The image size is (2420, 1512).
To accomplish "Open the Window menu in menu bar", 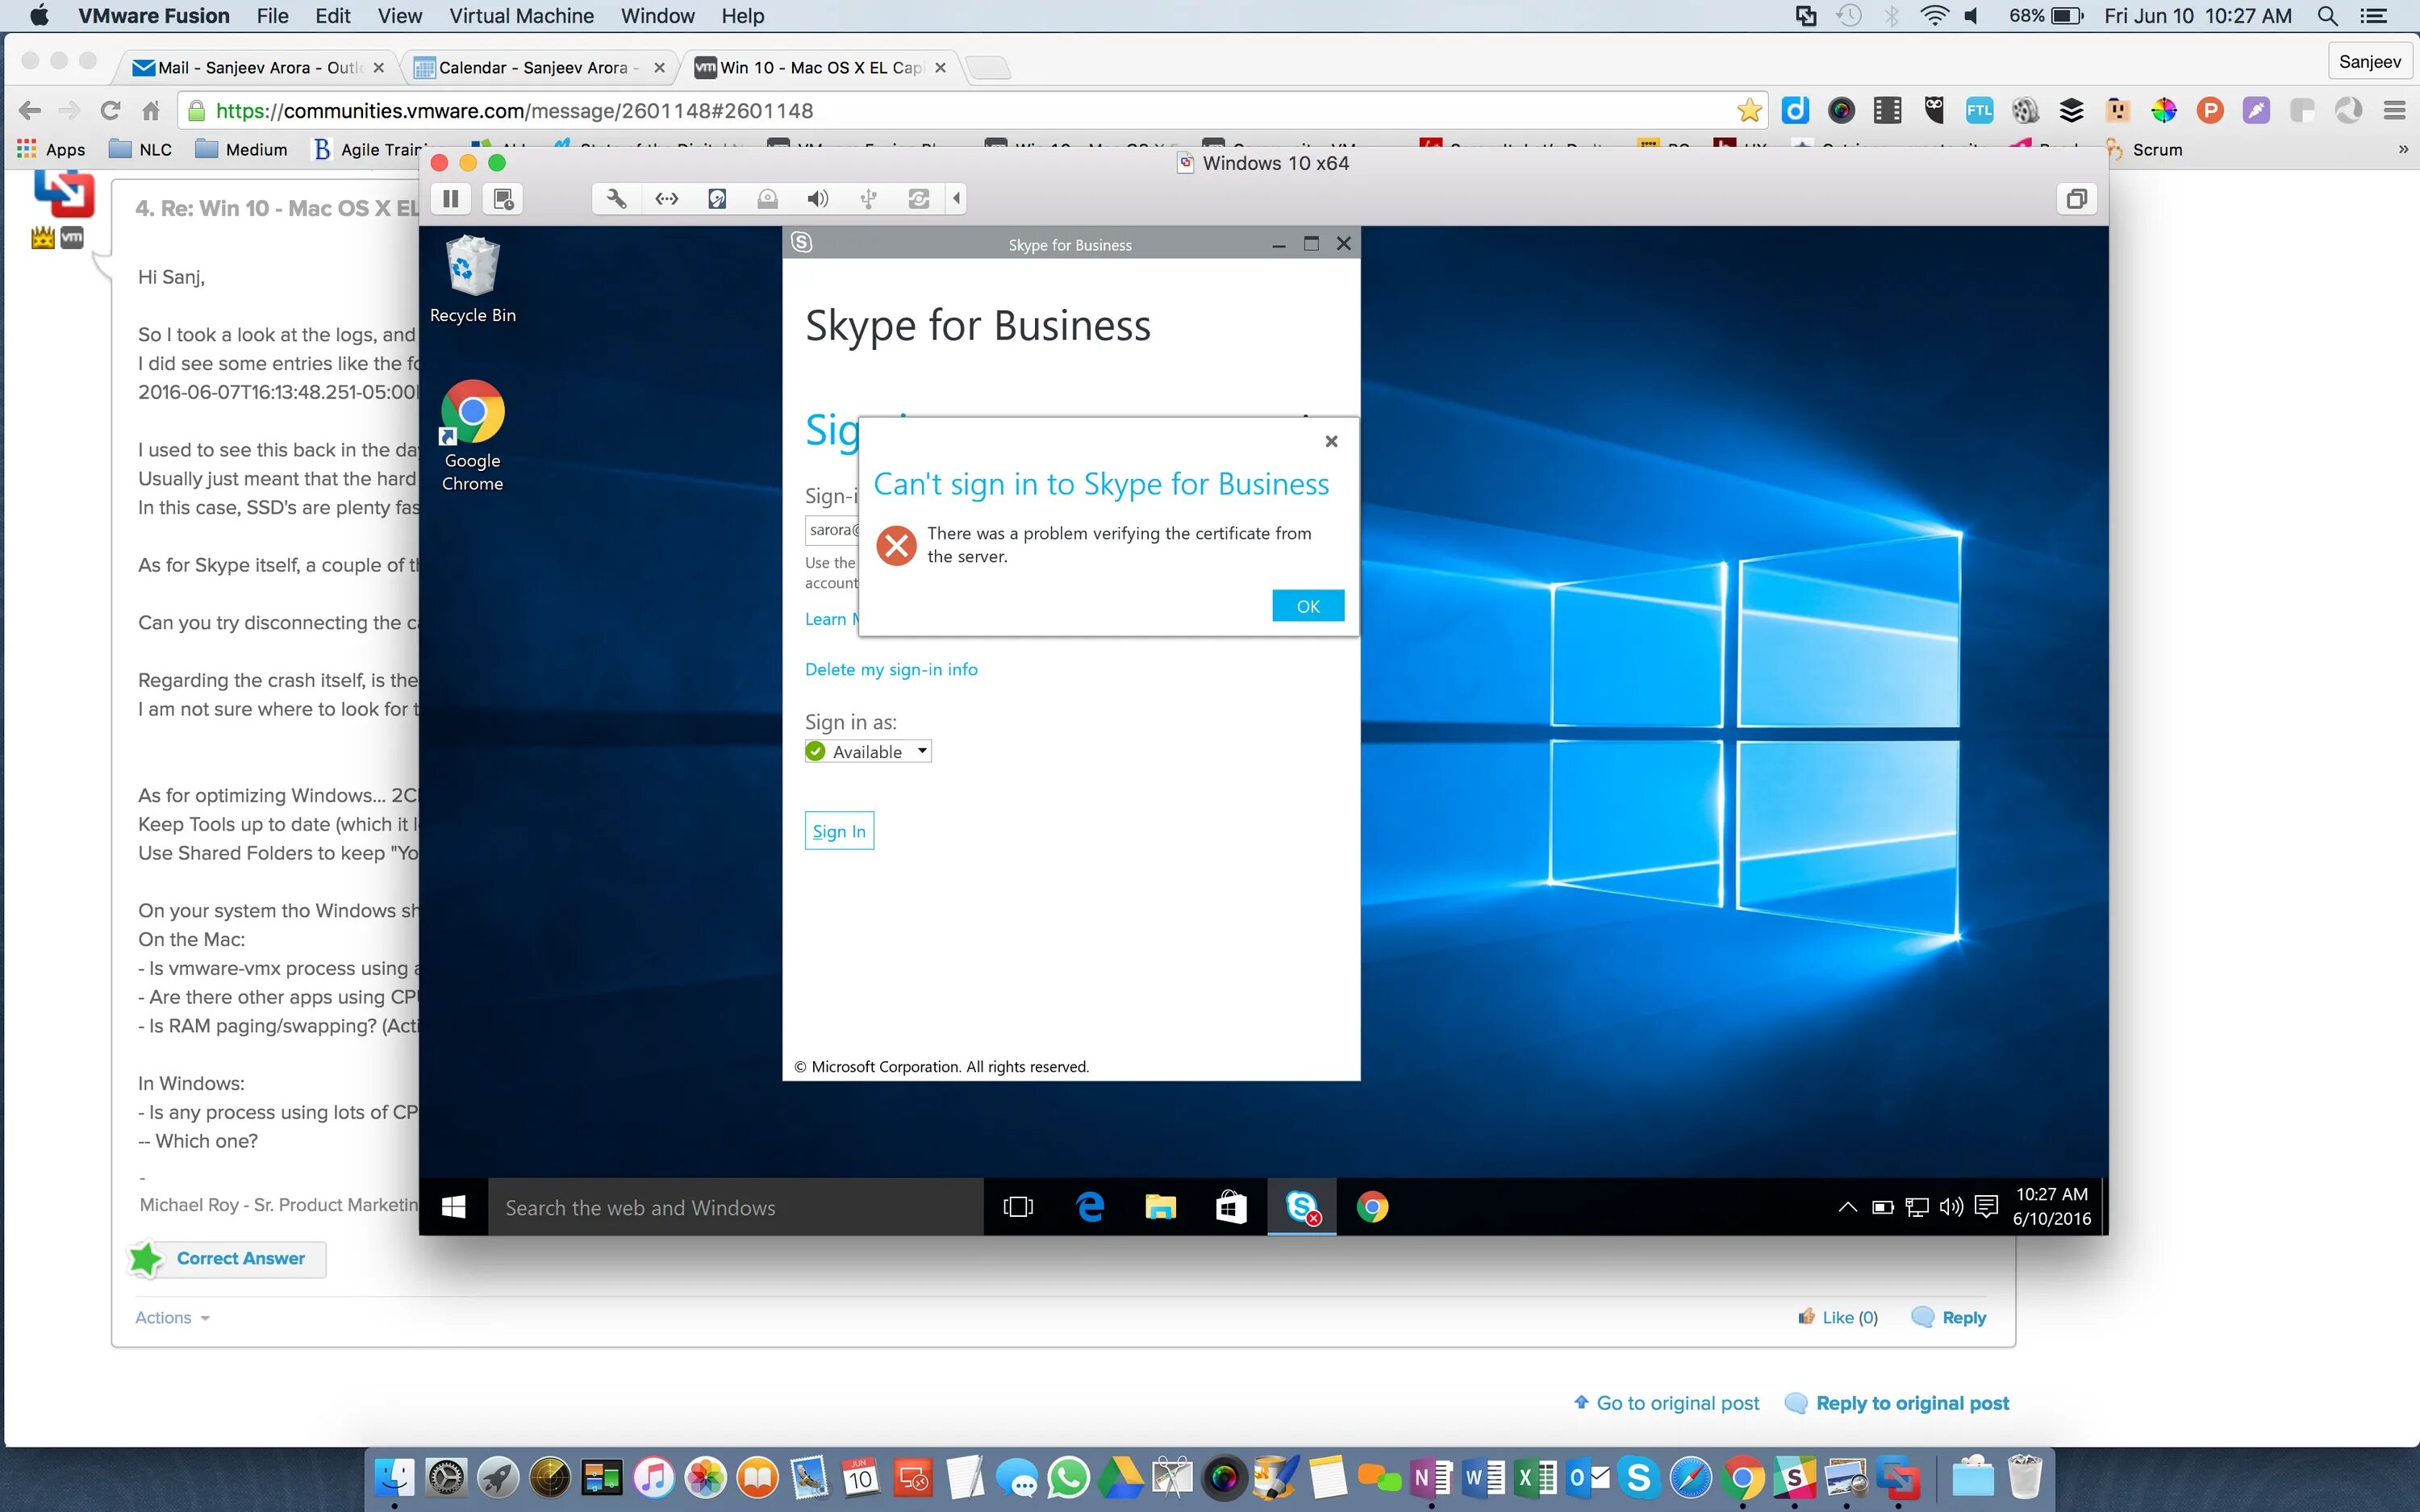I will pyautogui.click(x=657, y=16).
